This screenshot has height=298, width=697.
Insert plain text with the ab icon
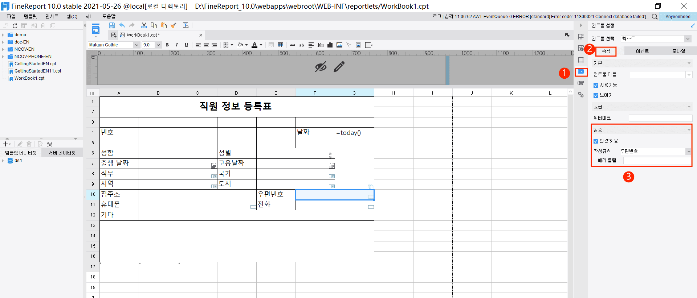[302, 45]
